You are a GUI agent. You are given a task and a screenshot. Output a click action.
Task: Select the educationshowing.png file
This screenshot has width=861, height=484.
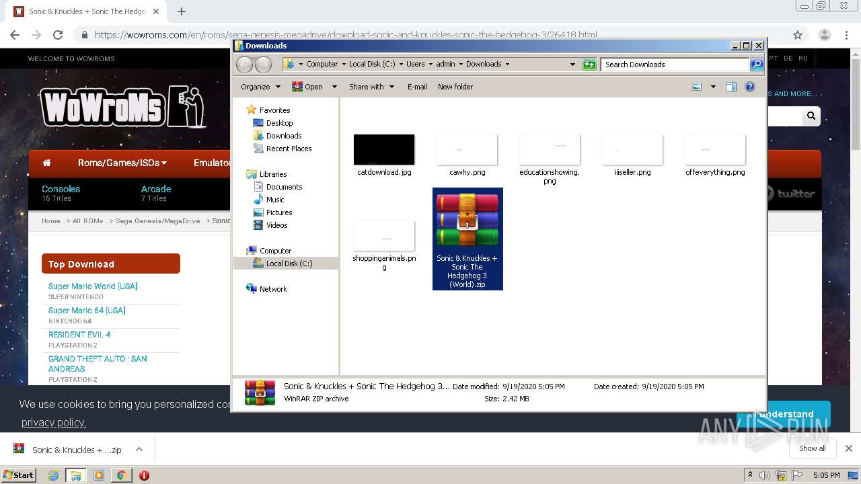coord(550,159)
